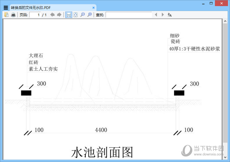Minimize the window
Viewport: 230px width, 162px height.
(x=203, y=3)
